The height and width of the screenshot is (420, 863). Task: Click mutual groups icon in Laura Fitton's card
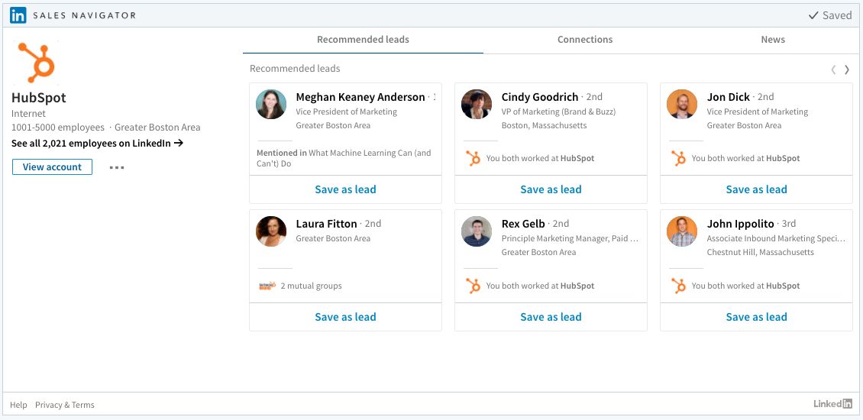pos(267,286)
